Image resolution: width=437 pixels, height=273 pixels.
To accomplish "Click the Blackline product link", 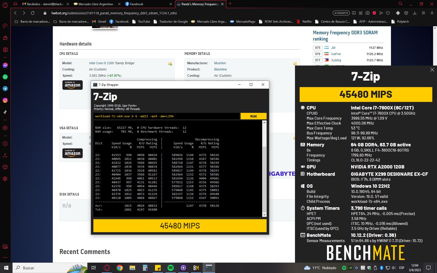I will 220,69.
